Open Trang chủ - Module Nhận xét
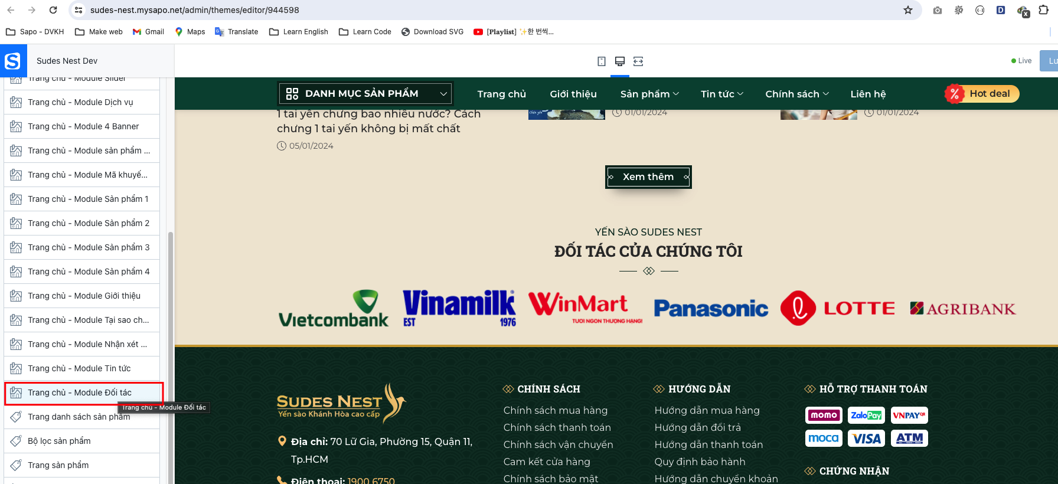Viewport: 1058px width, 484px height. 81,344
